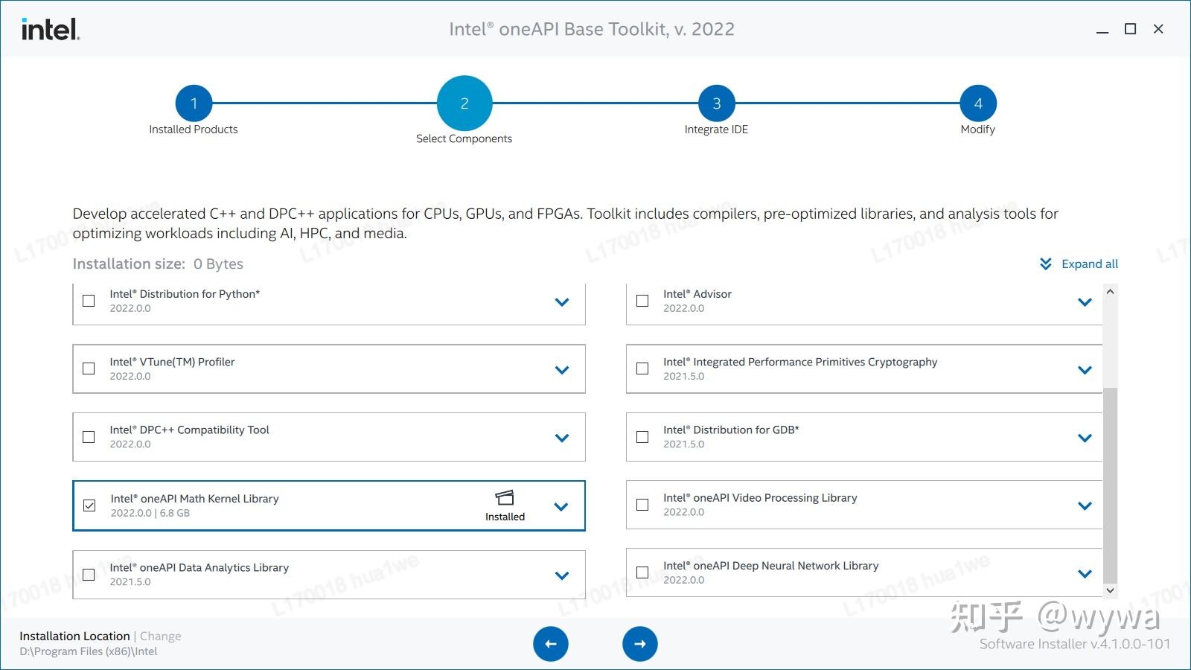
Task: Enable Intel Advisor checkbox
Action: pos(642,301)
